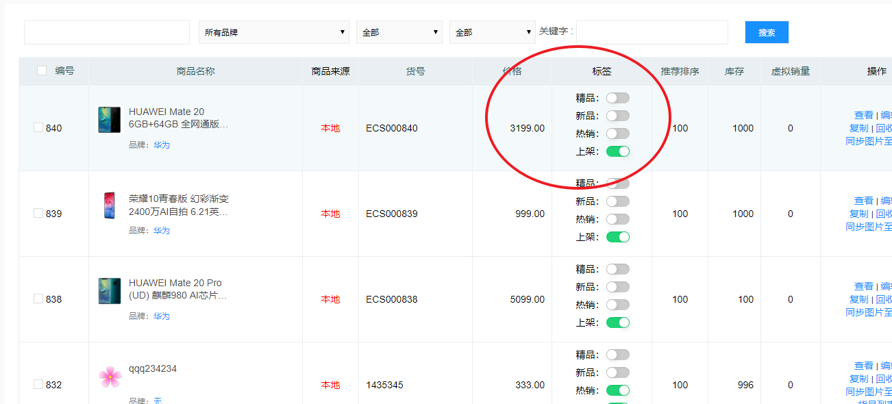
Task: Click the price 3199.00
Action: pos(528,128)
